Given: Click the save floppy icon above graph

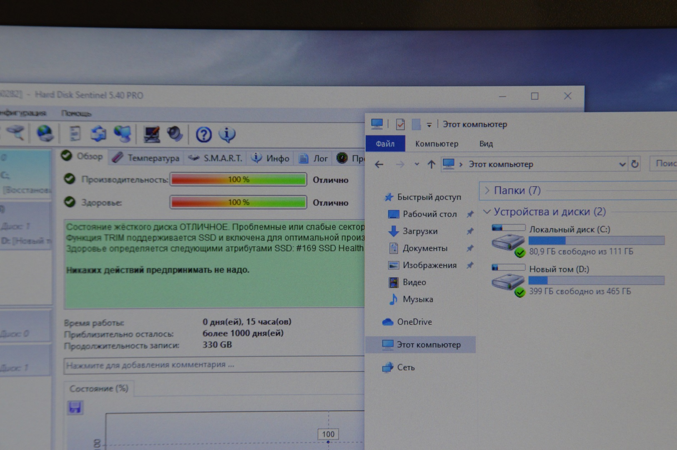Looking at the screenshot, I should click(75, 407).
